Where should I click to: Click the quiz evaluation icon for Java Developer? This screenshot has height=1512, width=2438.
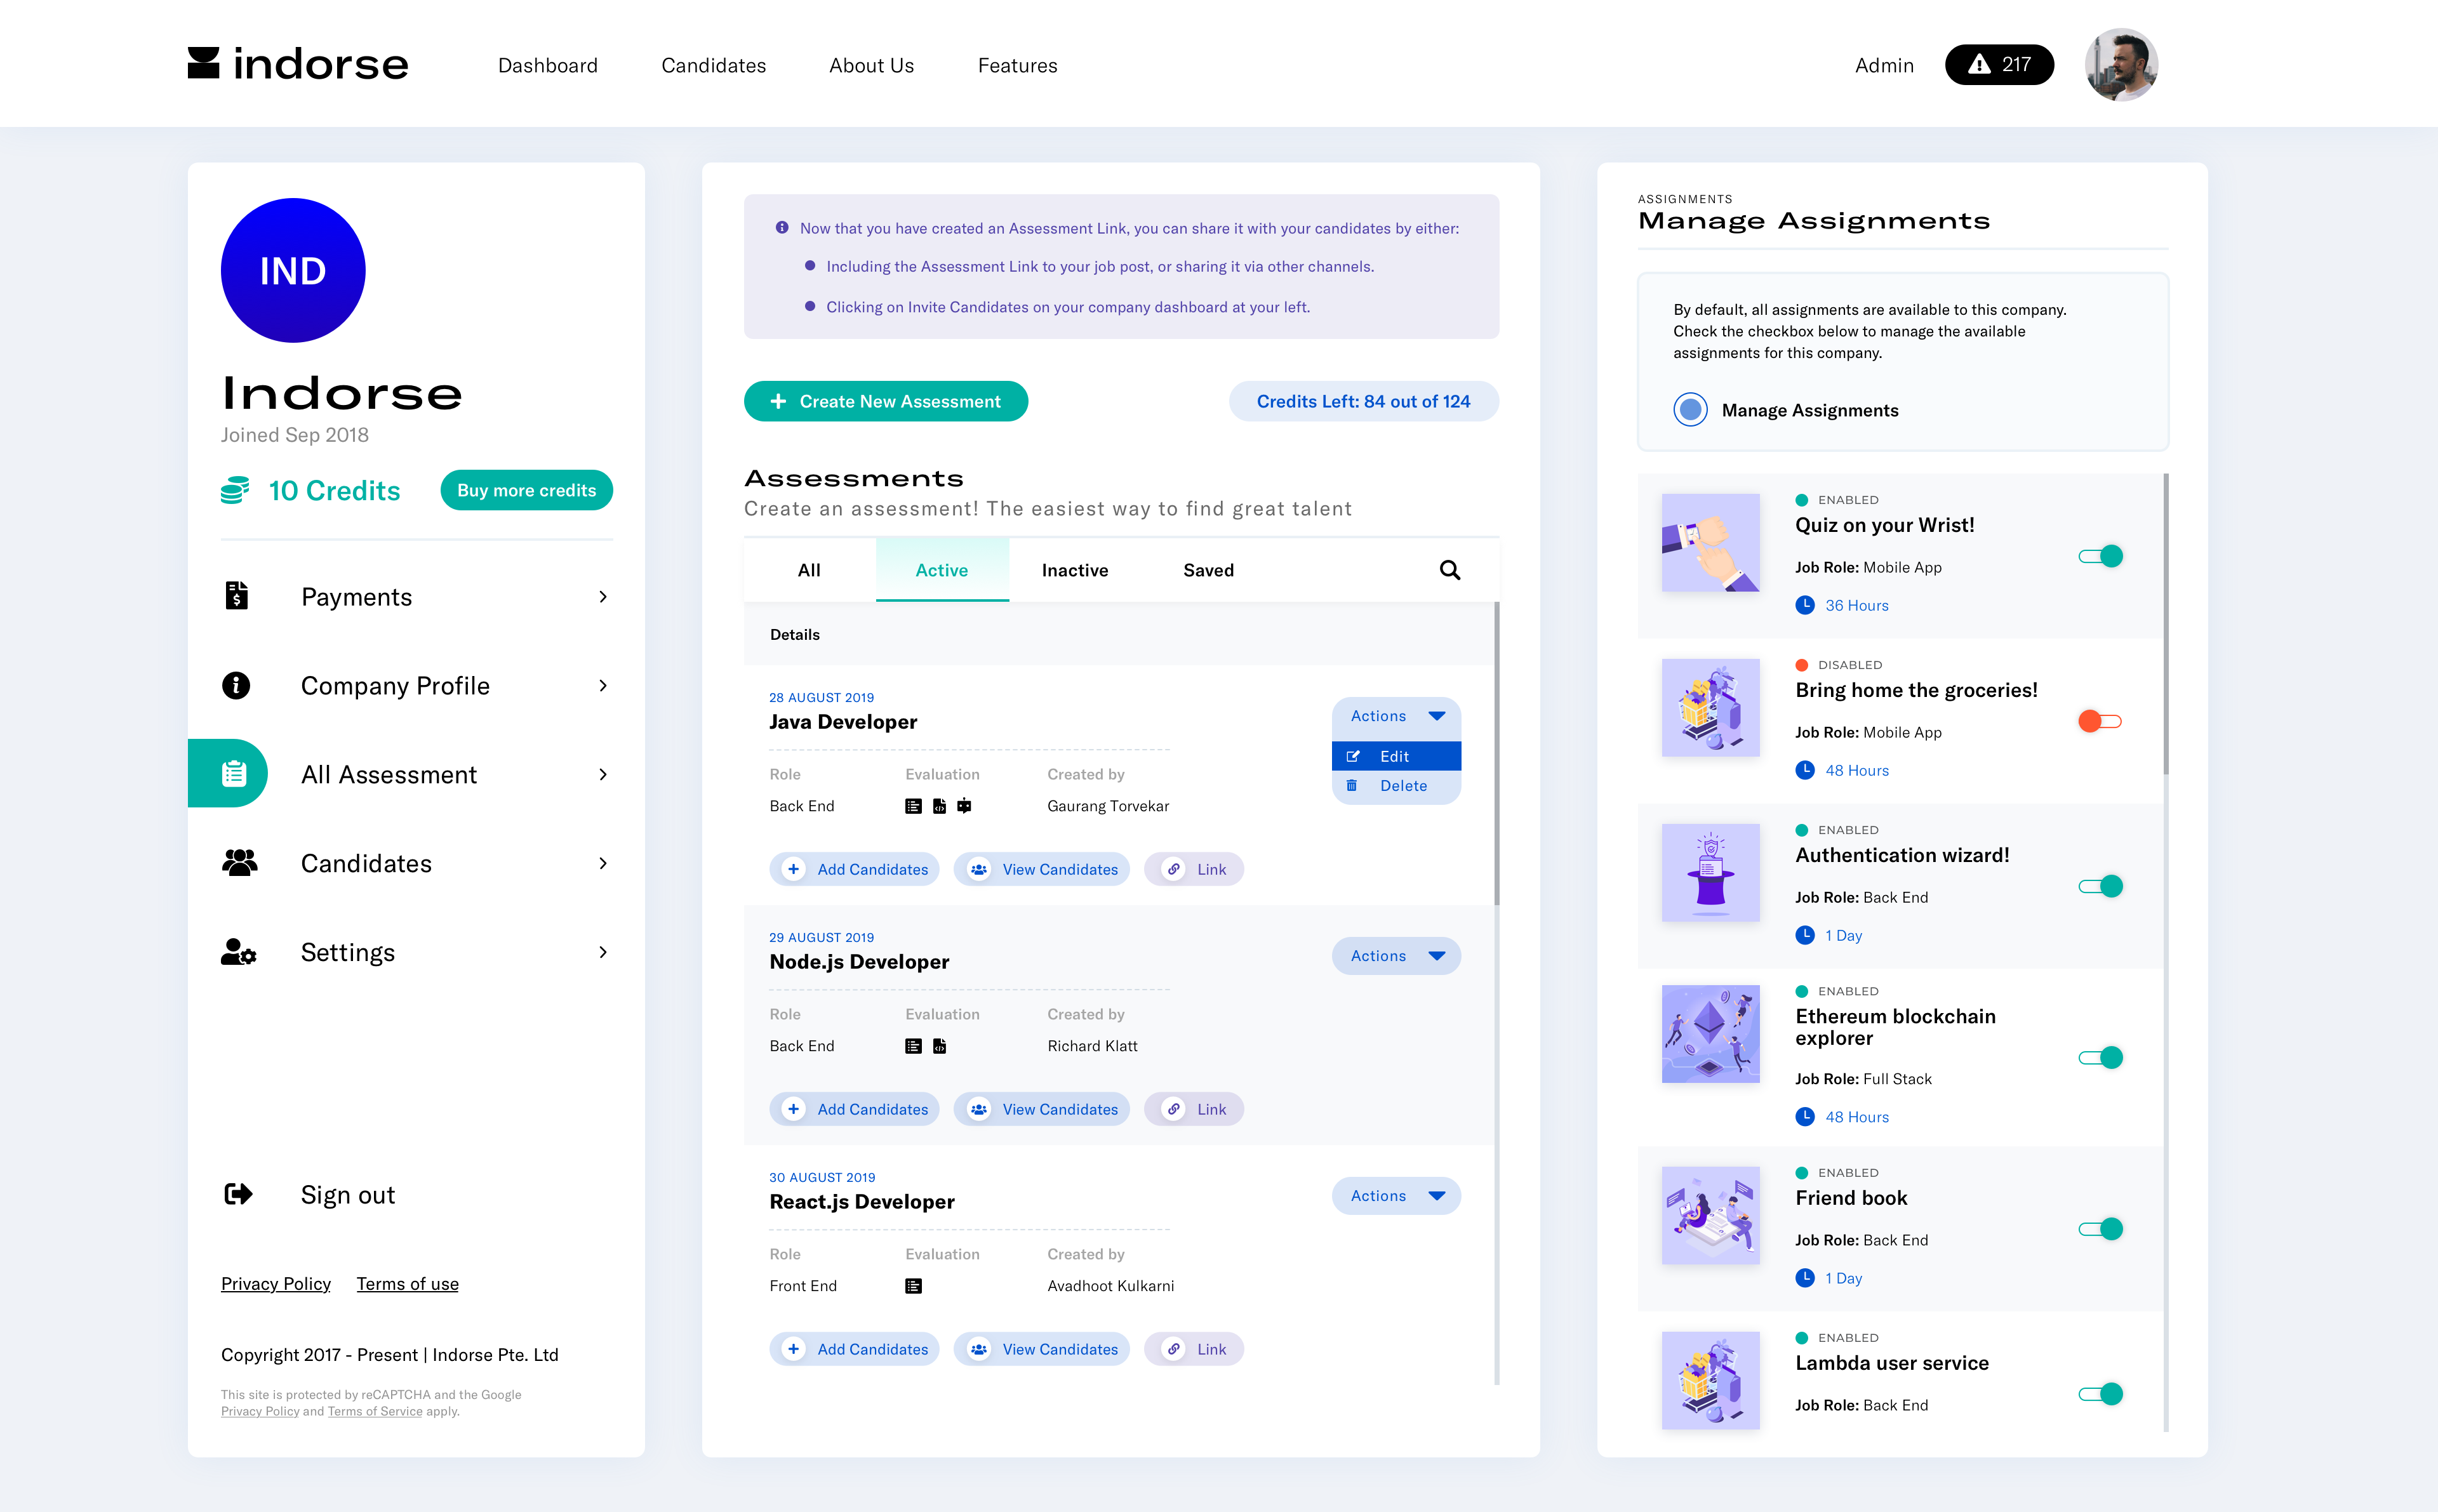tap(913, 806)
